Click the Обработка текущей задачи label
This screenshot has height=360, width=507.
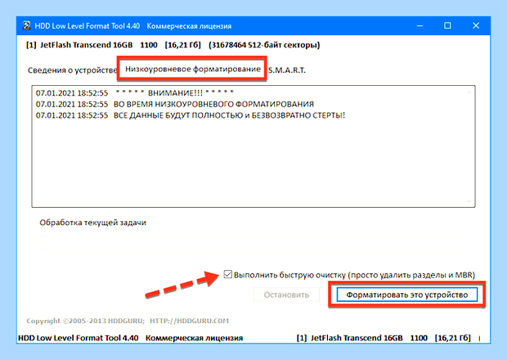coord(92,223)
